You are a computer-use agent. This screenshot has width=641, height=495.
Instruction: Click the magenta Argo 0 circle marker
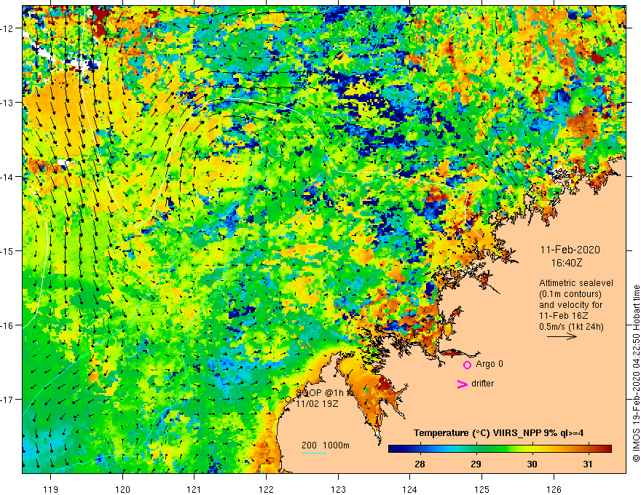click(x=467, y=365)
